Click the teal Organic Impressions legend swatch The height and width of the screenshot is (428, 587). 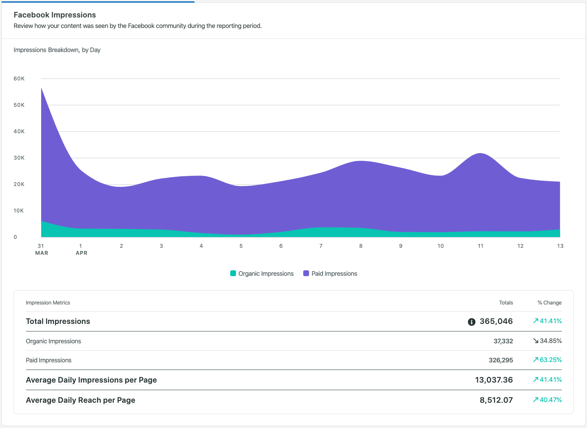point(233,273)
